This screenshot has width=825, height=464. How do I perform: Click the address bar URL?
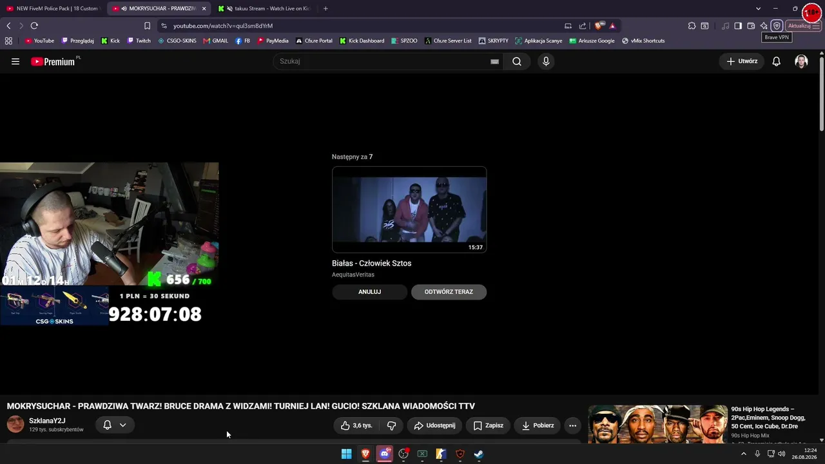click(x=223, y=26)
